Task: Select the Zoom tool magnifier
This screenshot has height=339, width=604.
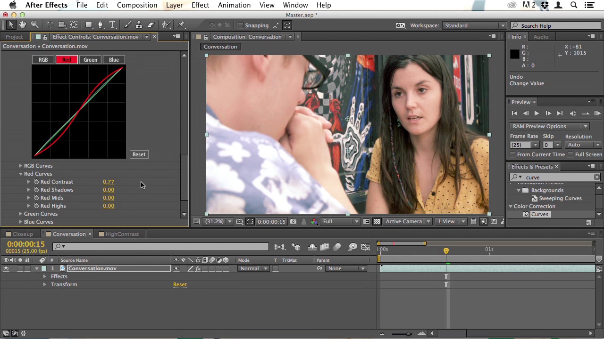Action: tap(34, 25)
